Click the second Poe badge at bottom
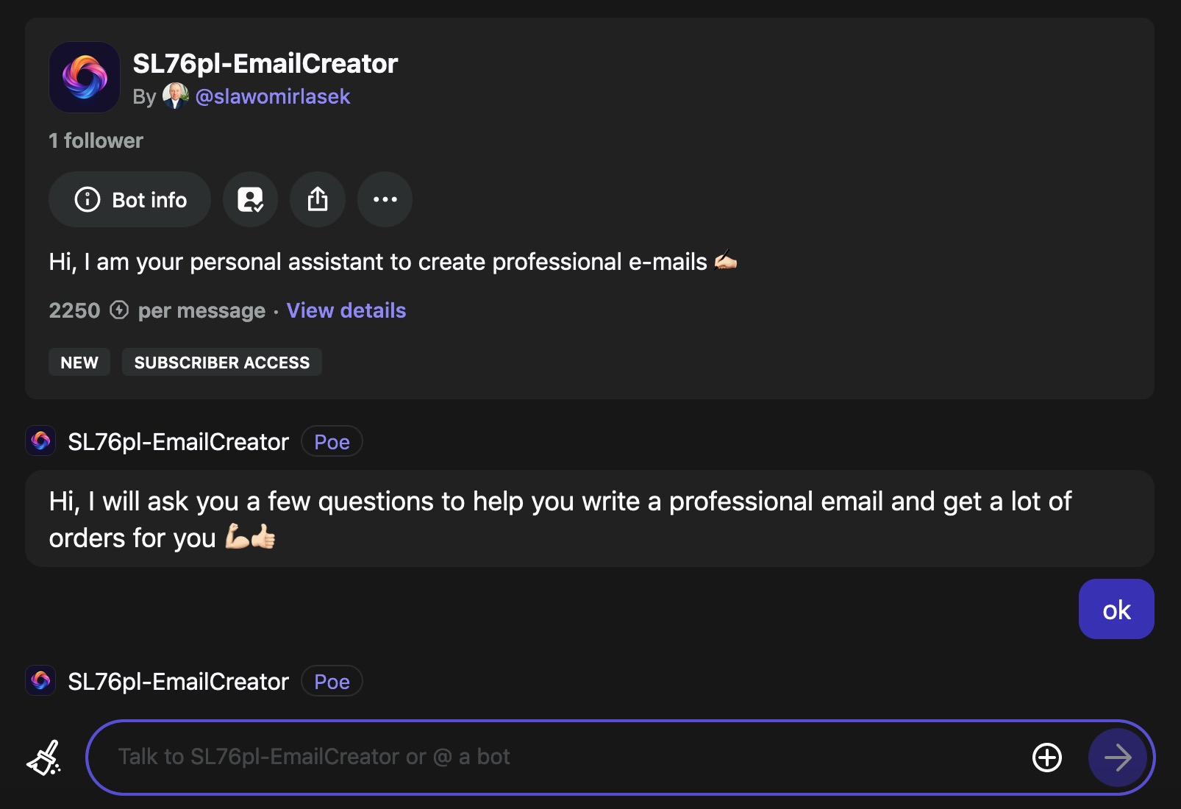Image resolution: width=1181 pixels, height=809 pixels. pos(332,681)
